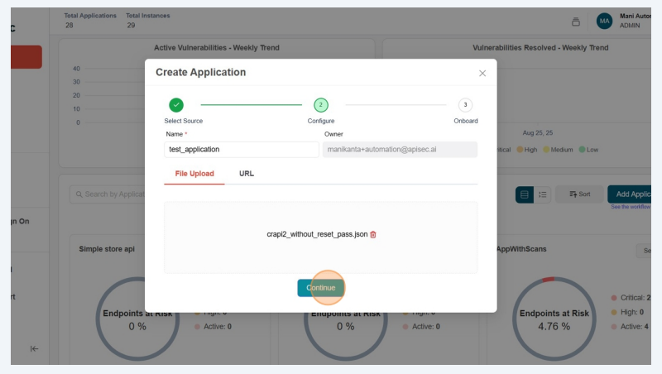Delete uploaded crapi2_without_reset_pass.json file
This screenshot has height=374, width=662.
tap(373, 234)
